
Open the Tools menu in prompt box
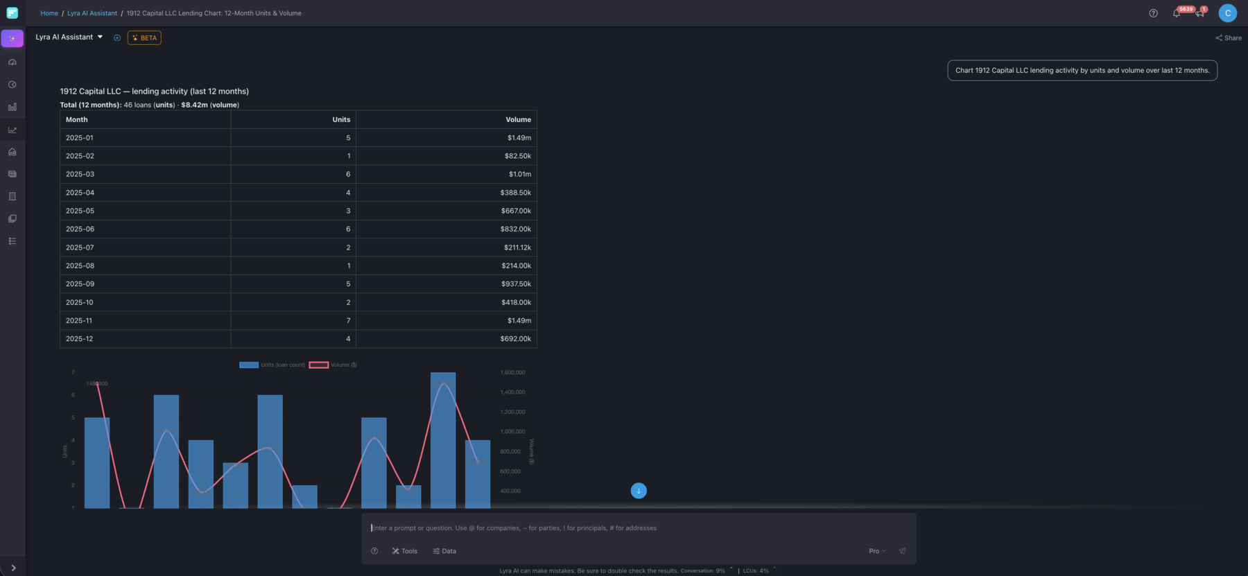click(x=405, y=551)
